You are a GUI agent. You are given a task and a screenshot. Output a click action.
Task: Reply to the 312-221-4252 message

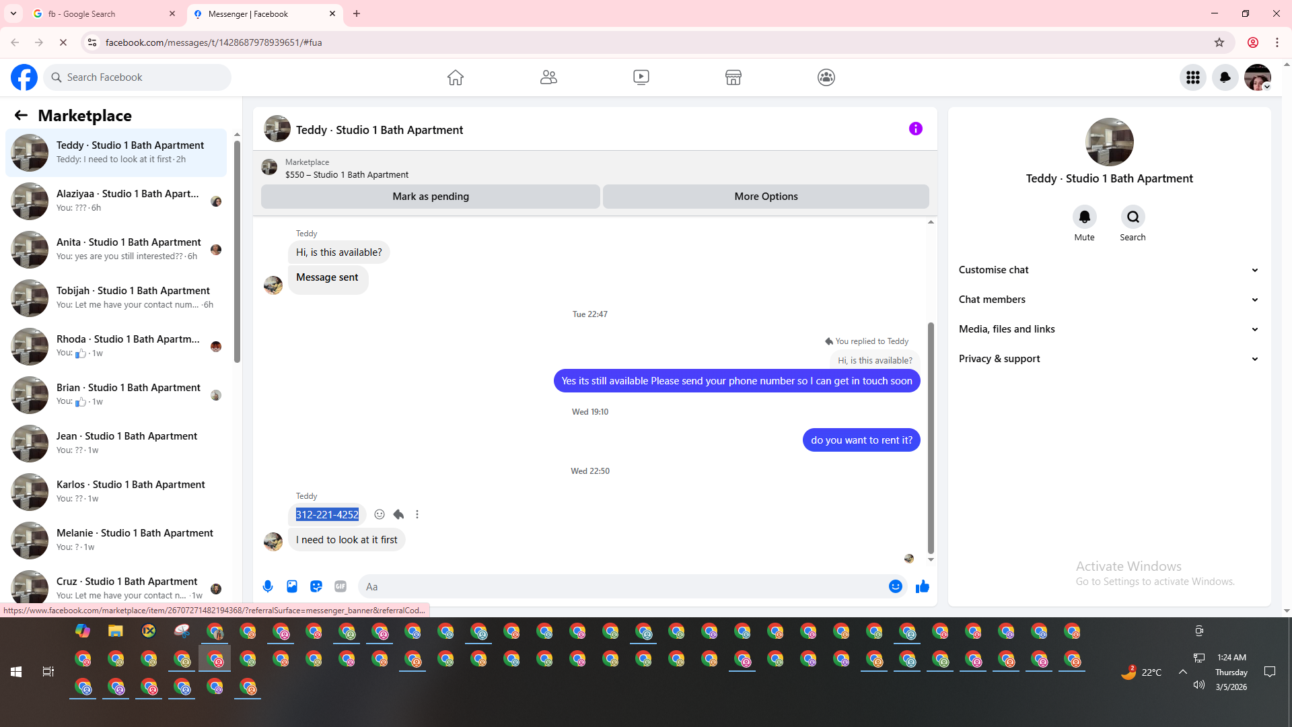[x=398, y=514]
